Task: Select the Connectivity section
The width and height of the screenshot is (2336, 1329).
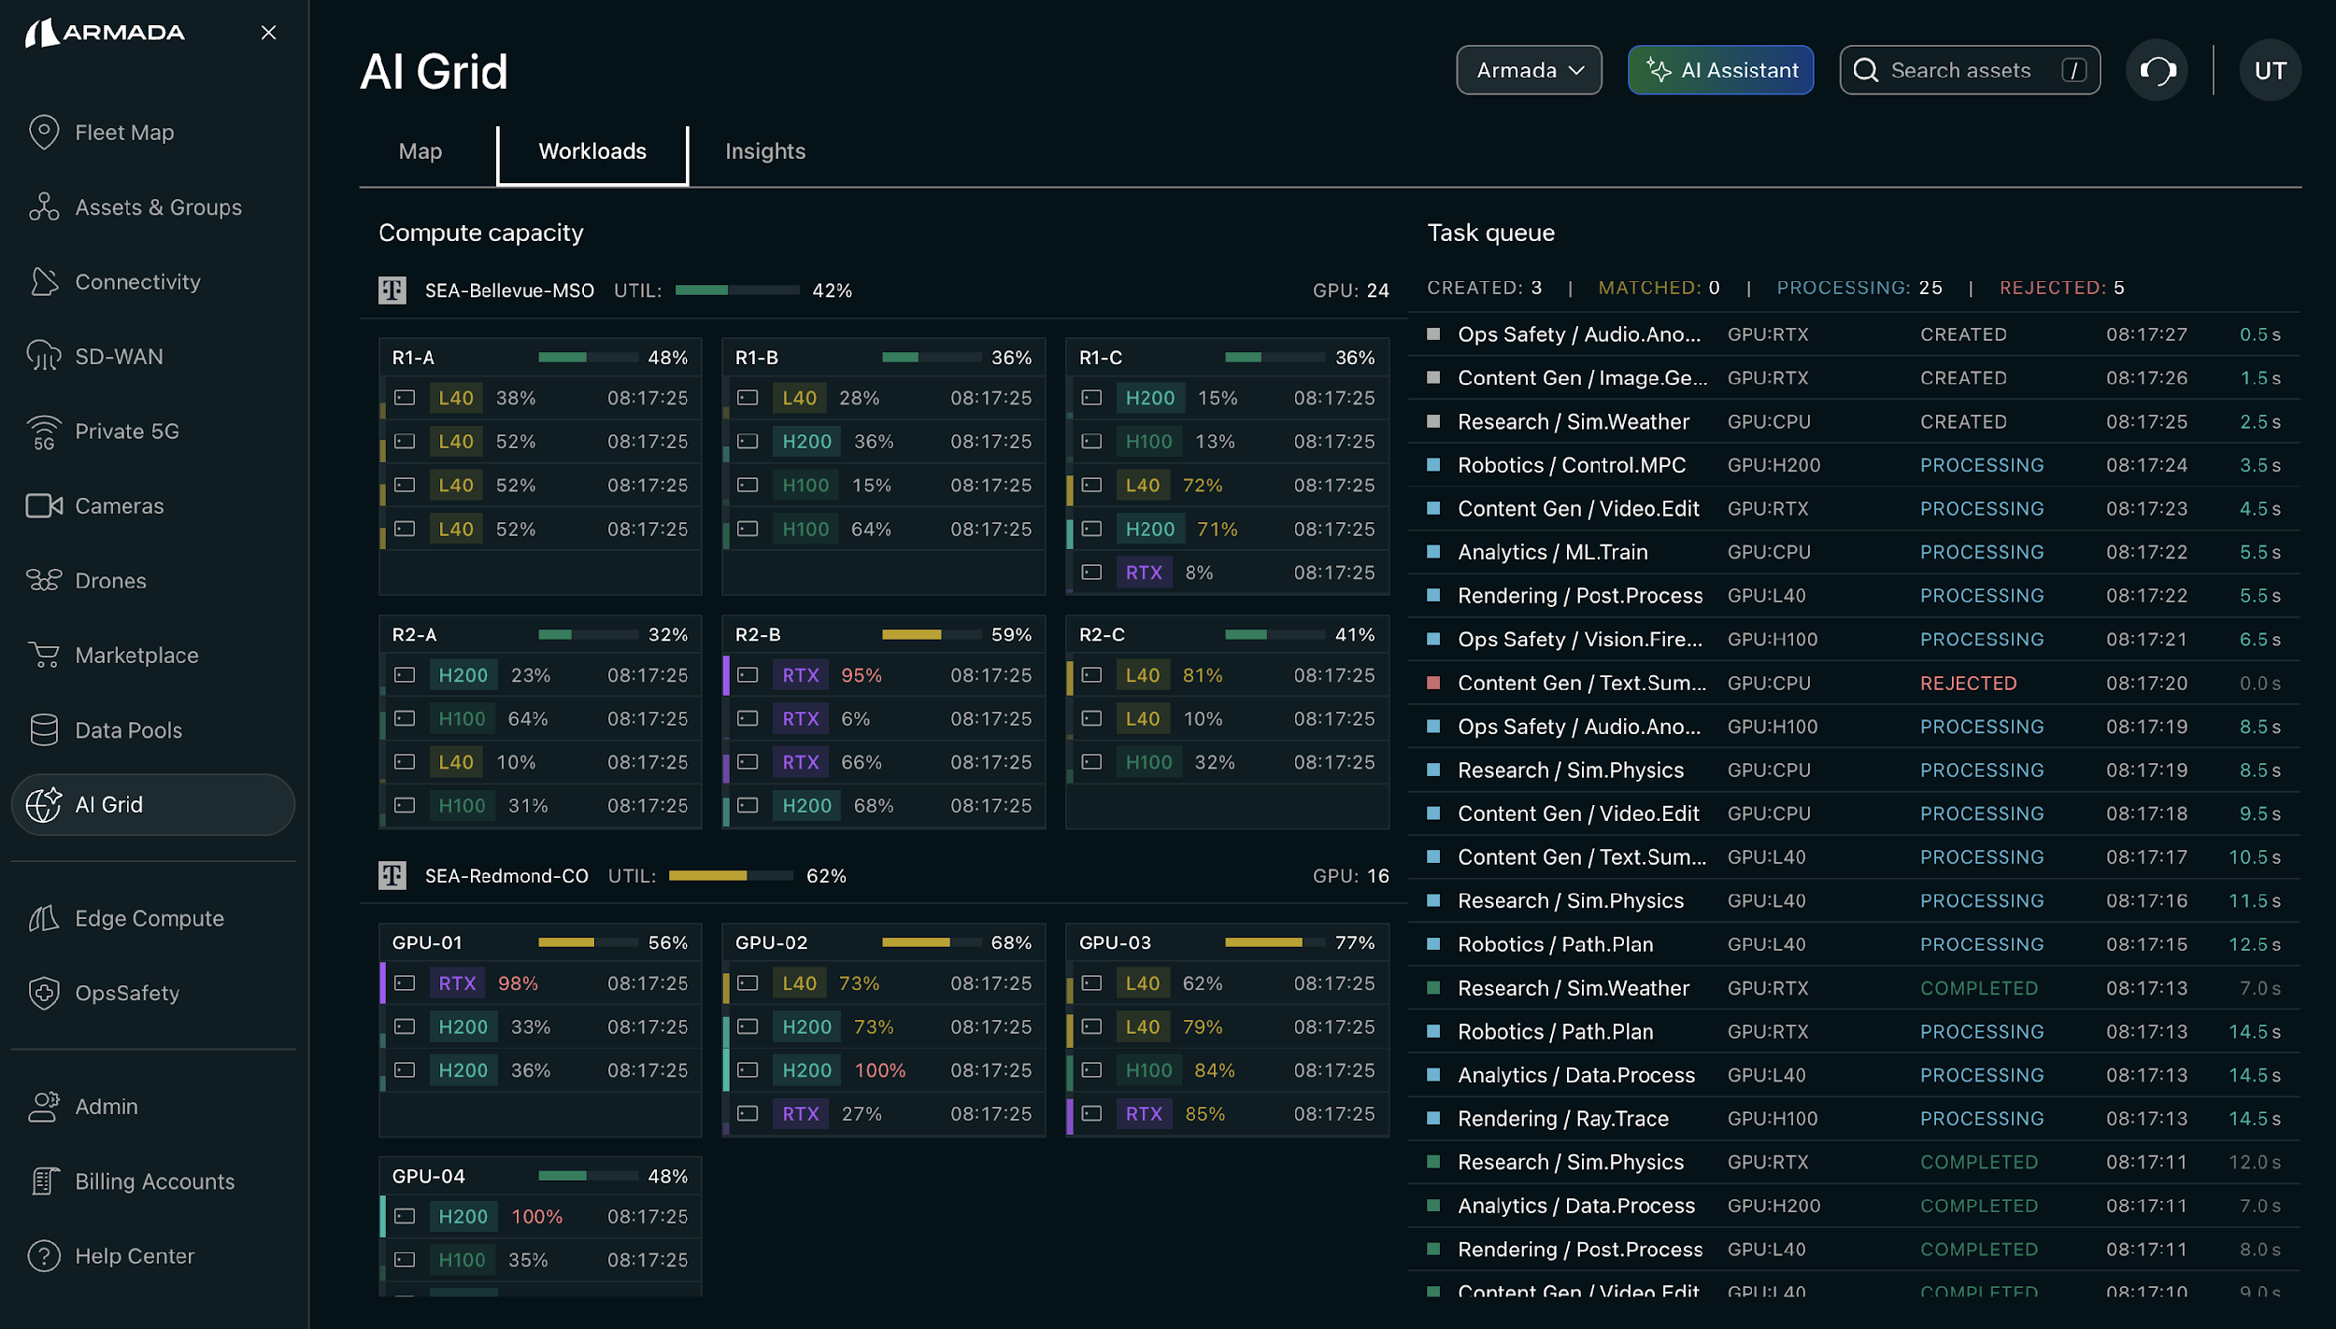Action: click(x=137, y=281)
